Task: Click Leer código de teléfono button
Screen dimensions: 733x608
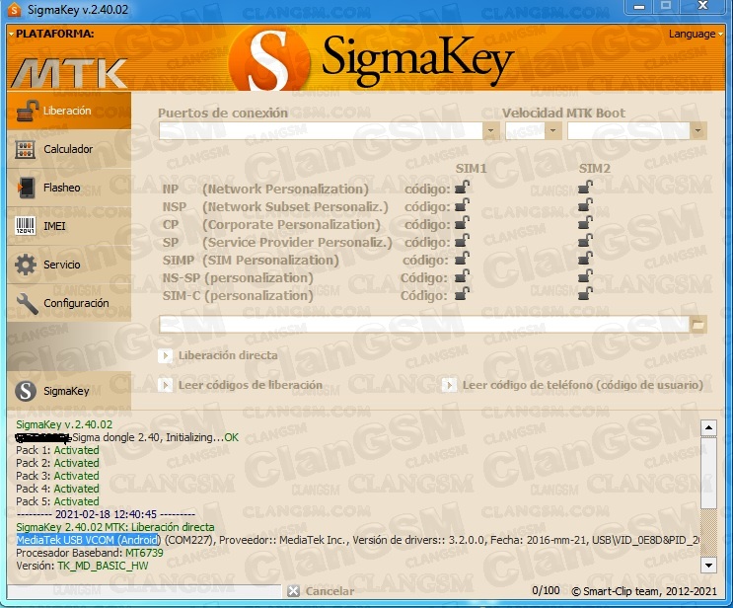Action: click(572, 385)
